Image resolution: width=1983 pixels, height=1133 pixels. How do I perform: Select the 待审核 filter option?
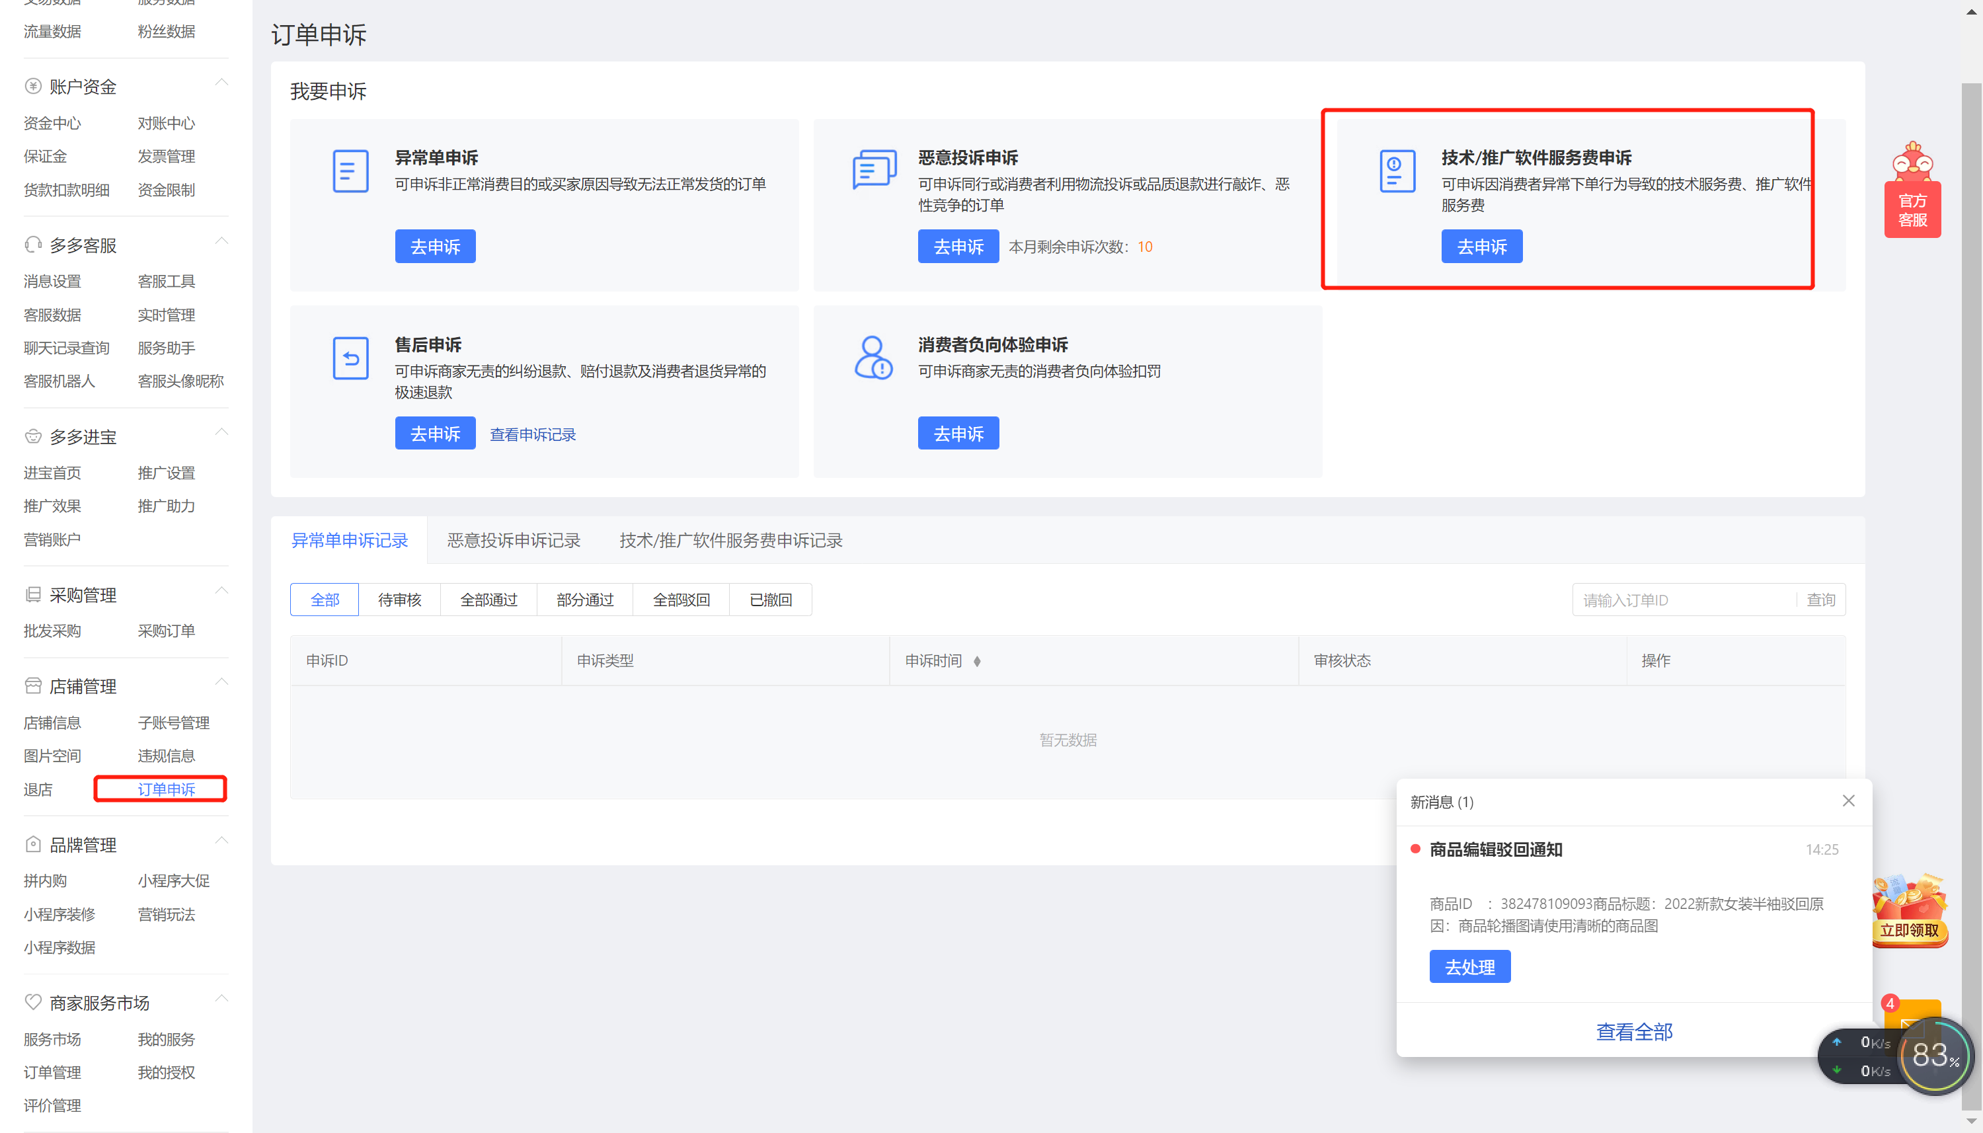pyautogui.click(x=399, y=599)
